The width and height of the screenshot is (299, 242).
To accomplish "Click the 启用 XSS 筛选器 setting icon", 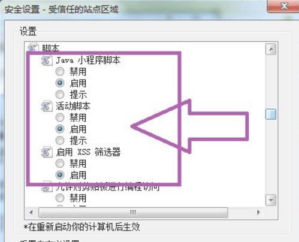I will [x=47, y=152].
